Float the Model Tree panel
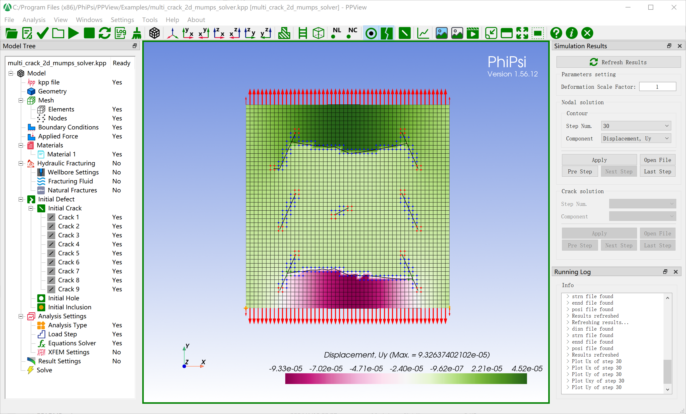 (x=135, y=46)
